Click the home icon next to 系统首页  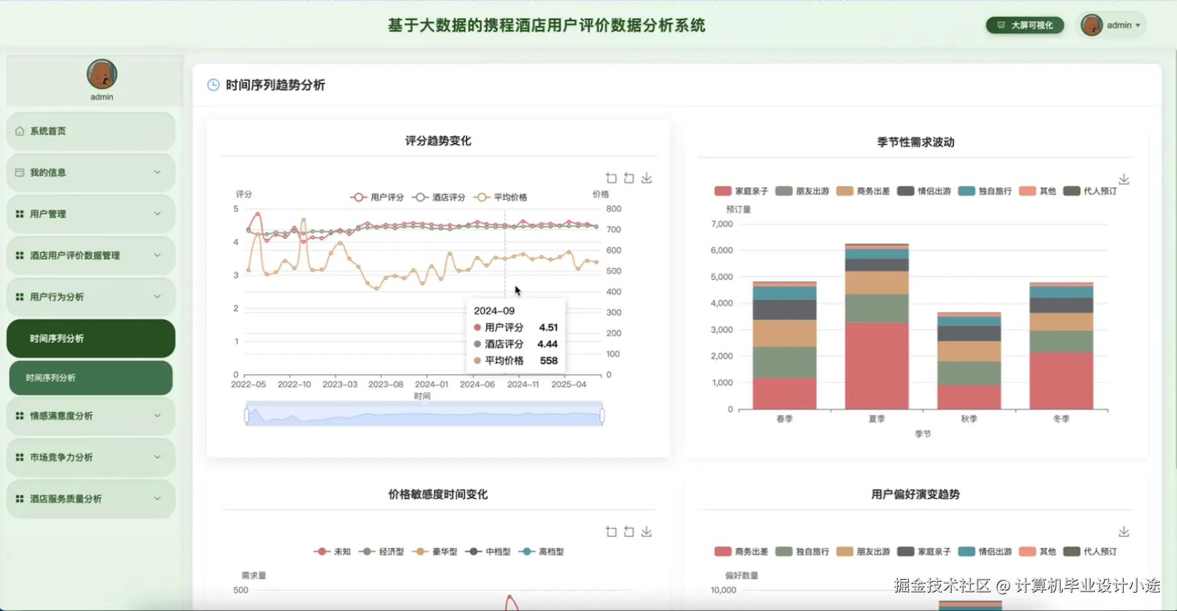pos(18,131)
